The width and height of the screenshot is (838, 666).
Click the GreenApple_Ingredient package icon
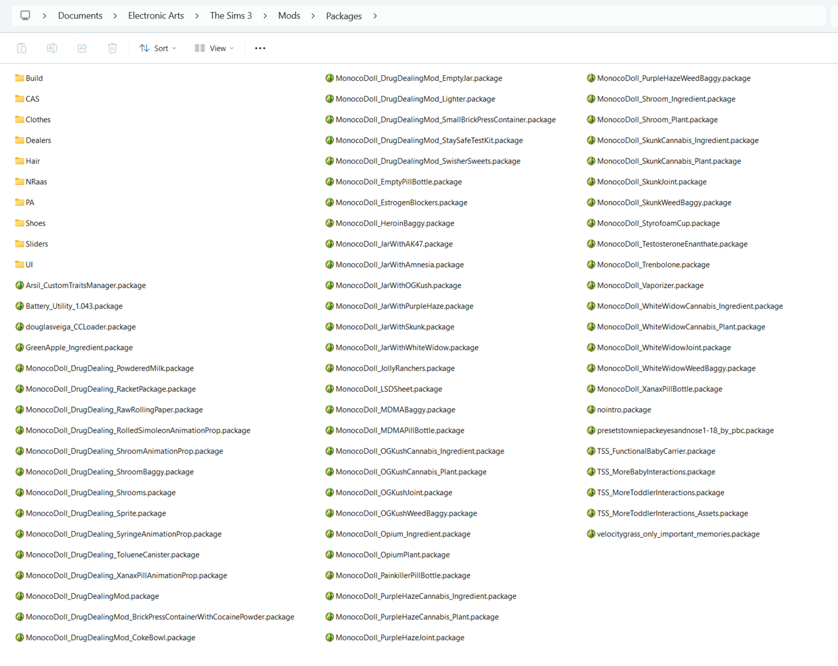point(20,348)
